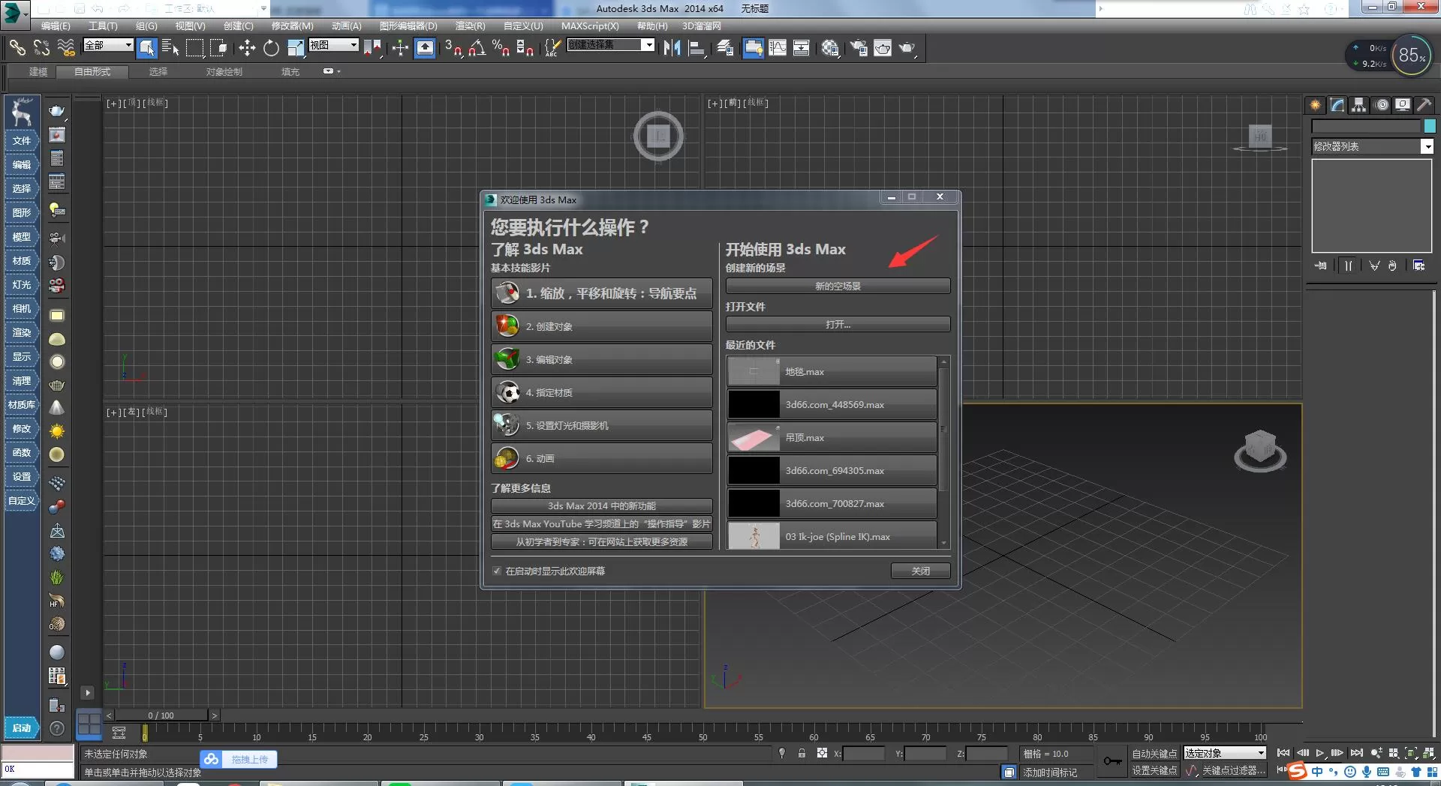Switch to the 自由形式 ribbon tab
Viewport: 1441px width, 786px height.
point(92,72)
